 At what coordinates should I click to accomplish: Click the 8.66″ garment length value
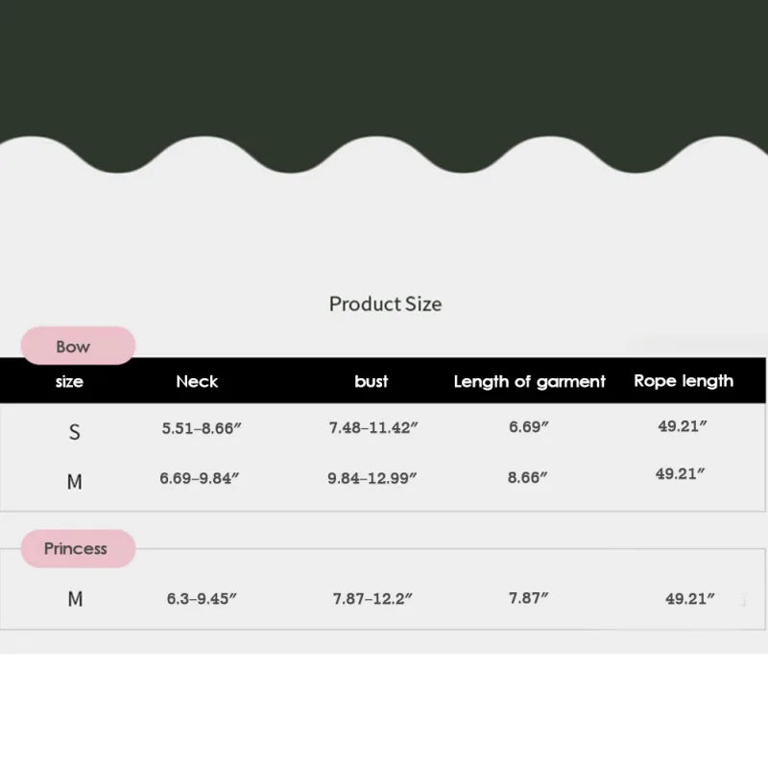point(529,477)
